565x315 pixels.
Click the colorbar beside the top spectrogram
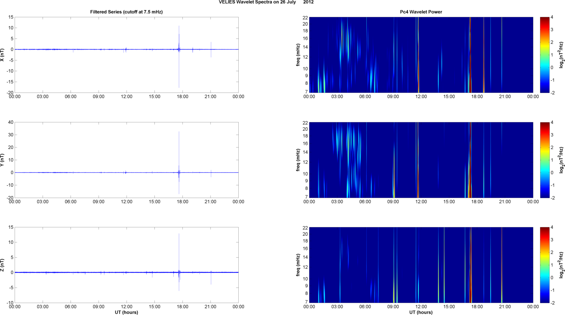point(544,55)
